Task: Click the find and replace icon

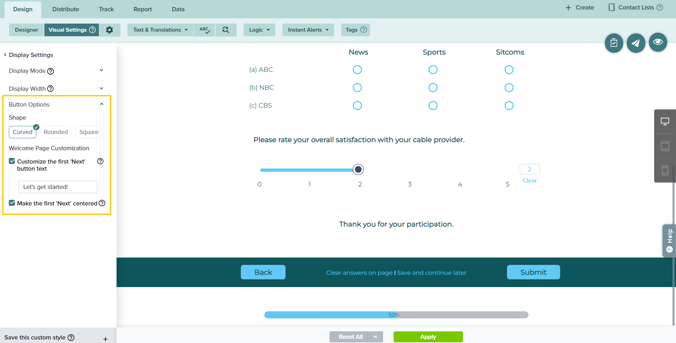Action: coord(226,30)
